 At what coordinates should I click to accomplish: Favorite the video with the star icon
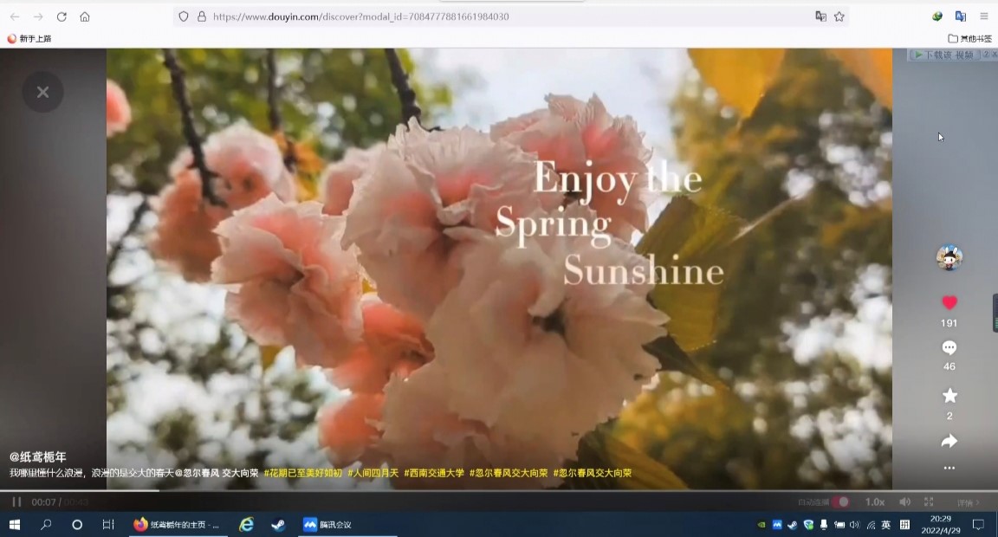(949, 396)
